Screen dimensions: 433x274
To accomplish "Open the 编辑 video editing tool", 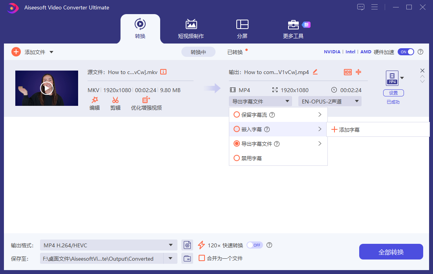I will pos(94,103).
